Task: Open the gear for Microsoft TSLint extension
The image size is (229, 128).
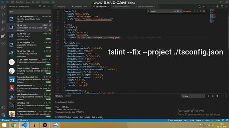Action: (x=50, y=30)
